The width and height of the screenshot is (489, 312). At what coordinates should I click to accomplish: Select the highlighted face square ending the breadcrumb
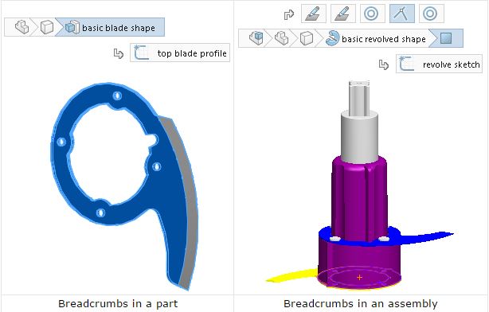[446, 39]
